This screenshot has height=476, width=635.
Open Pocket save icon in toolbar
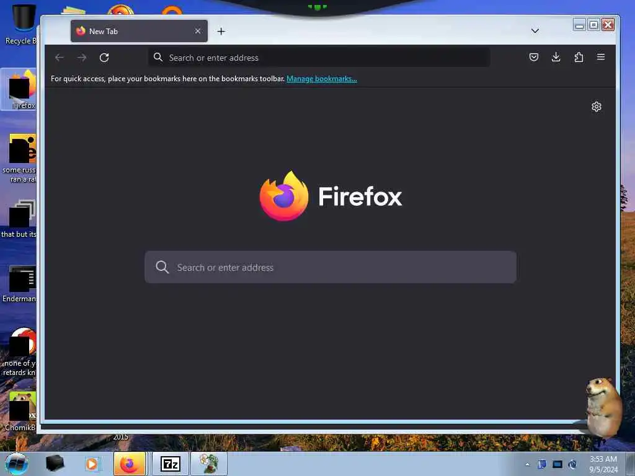(x=534, y=57)
